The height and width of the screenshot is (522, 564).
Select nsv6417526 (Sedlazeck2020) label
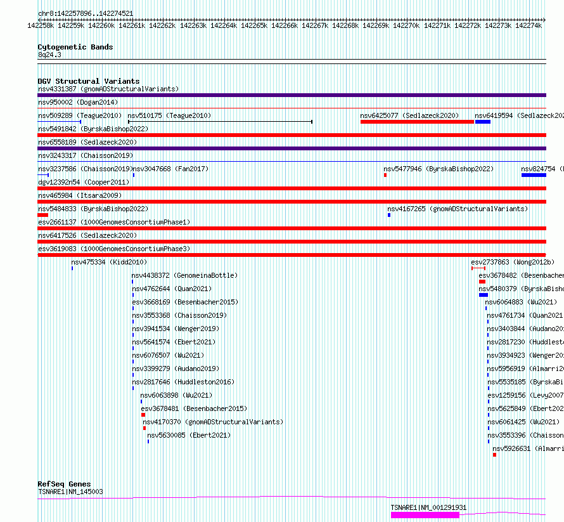tap(87, 235)
